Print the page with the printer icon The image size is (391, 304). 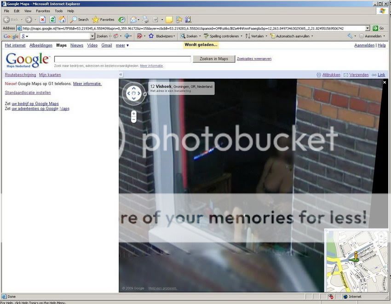coord(145,19)
